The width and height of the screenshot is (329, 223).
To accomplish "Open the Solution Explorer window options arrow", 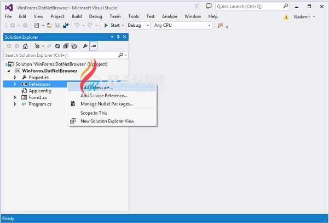I will 112,37.
